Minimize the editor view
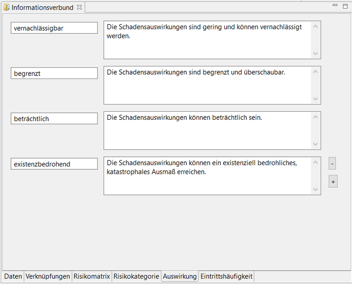Screen dimensions: 352x284 (335, 5)
